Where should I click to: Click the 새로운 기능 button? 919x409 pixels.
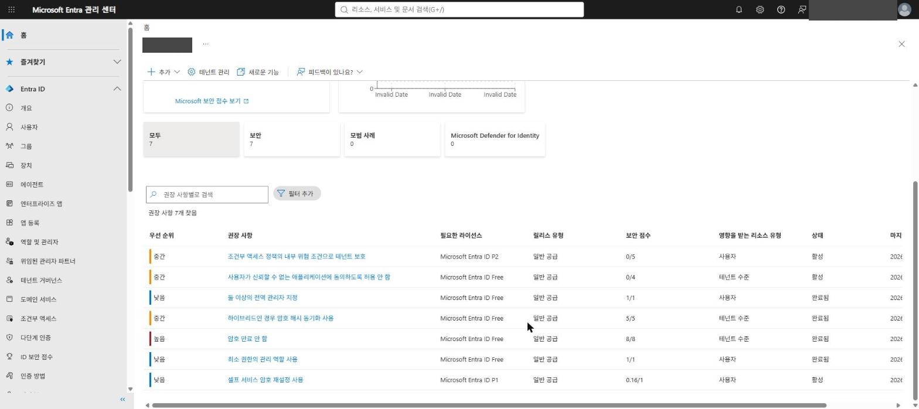pyautogui.click(x=258, y=72)
